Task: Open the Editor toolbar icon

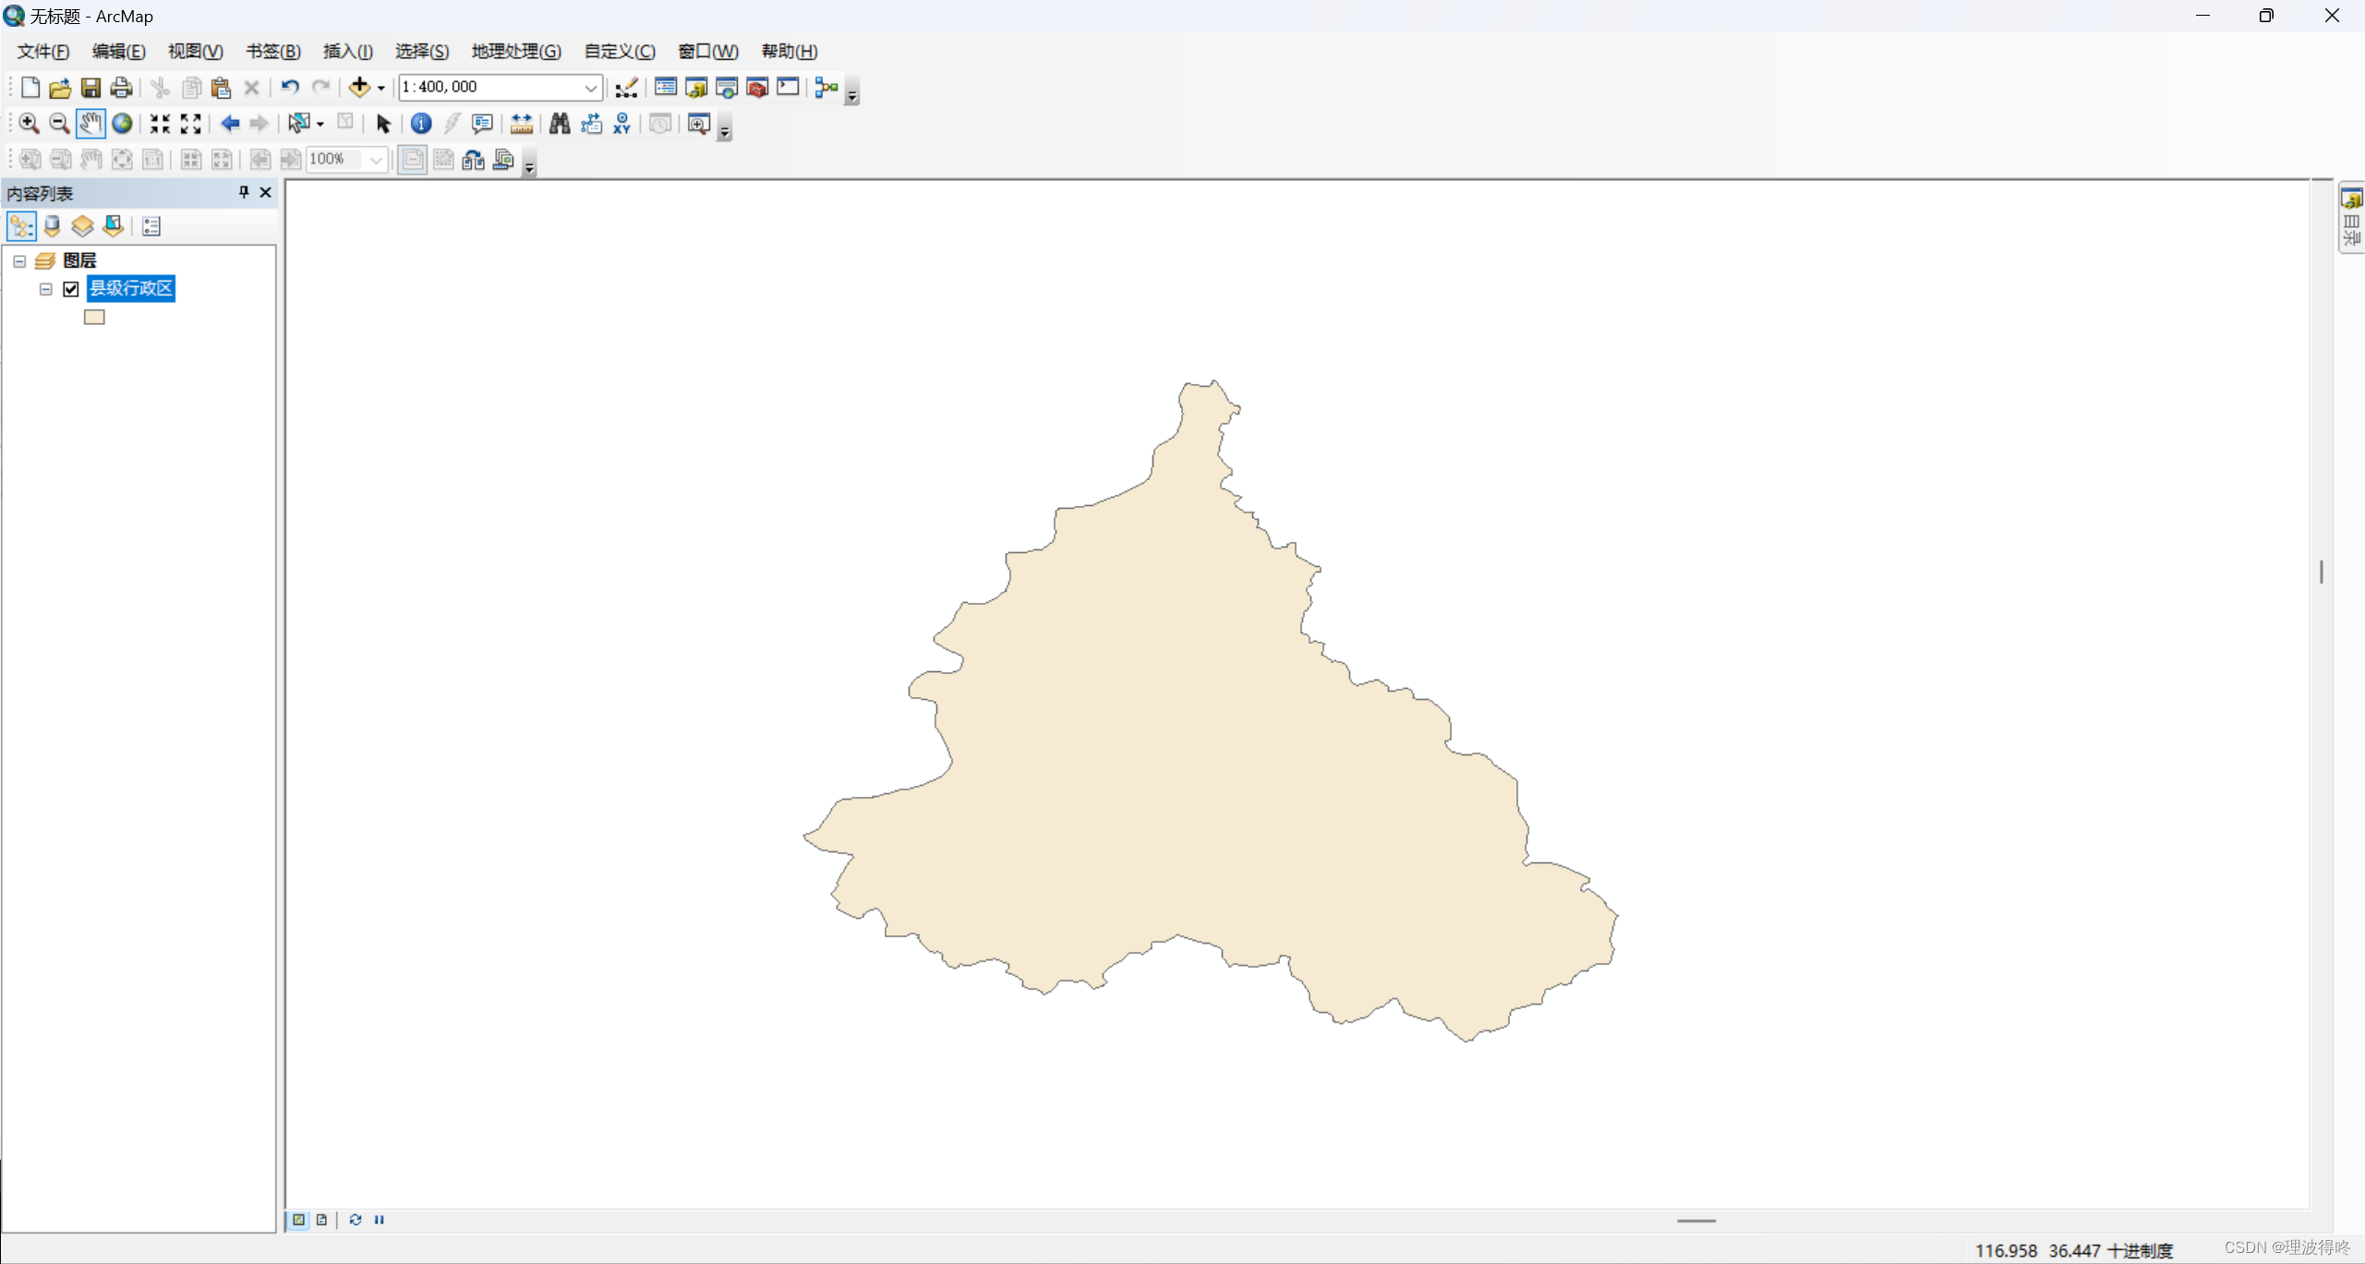Action: coord(626,88)
